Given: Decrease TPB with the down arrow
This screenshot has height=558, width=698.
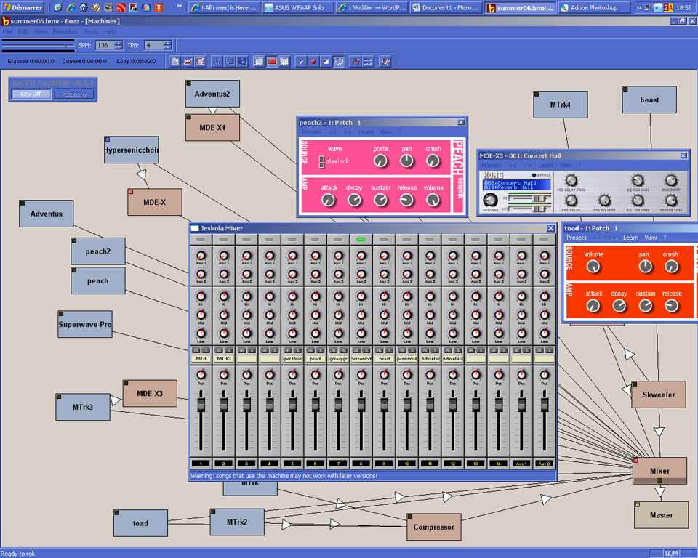Looking at the screenshot, I should coord(167,48).
